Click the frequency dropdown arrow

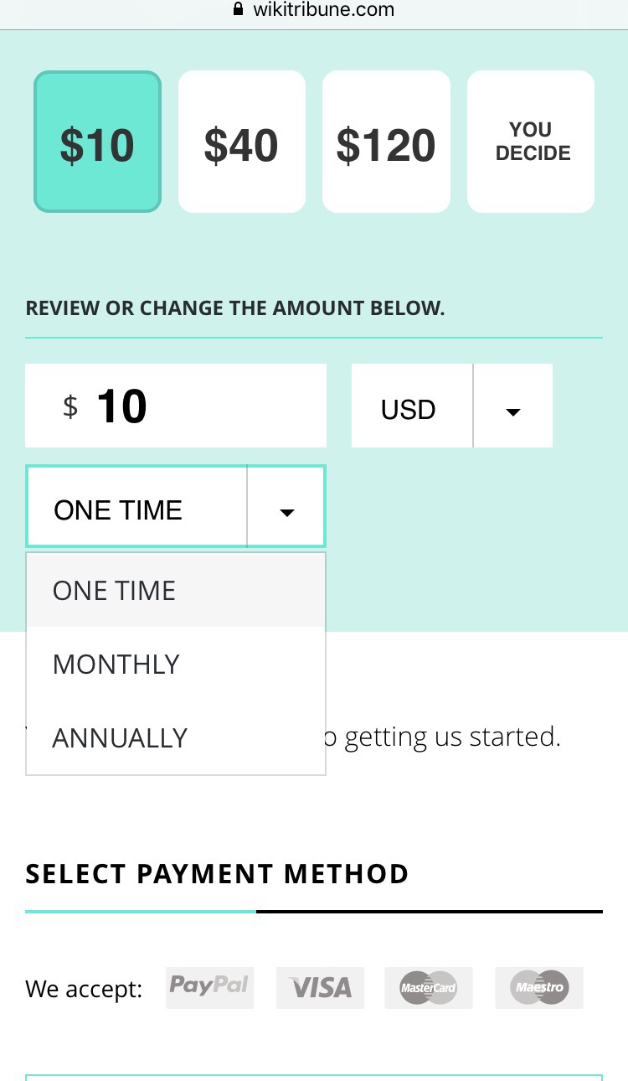(286, 511)
